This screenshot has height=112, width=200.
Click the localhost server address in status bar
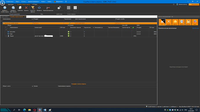(185, 107)
